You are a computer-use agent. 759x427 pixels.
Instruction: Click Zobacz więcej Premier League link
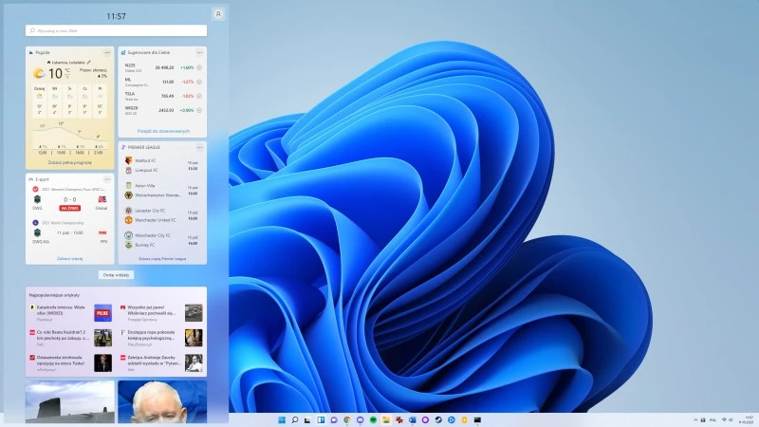click(x=162, y=258)
